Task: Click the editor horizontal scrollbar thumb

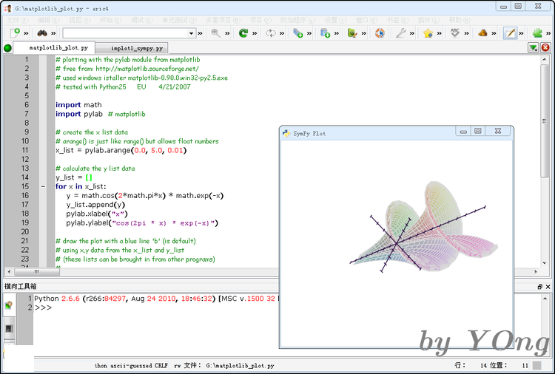Action: (x=37, y=271)
